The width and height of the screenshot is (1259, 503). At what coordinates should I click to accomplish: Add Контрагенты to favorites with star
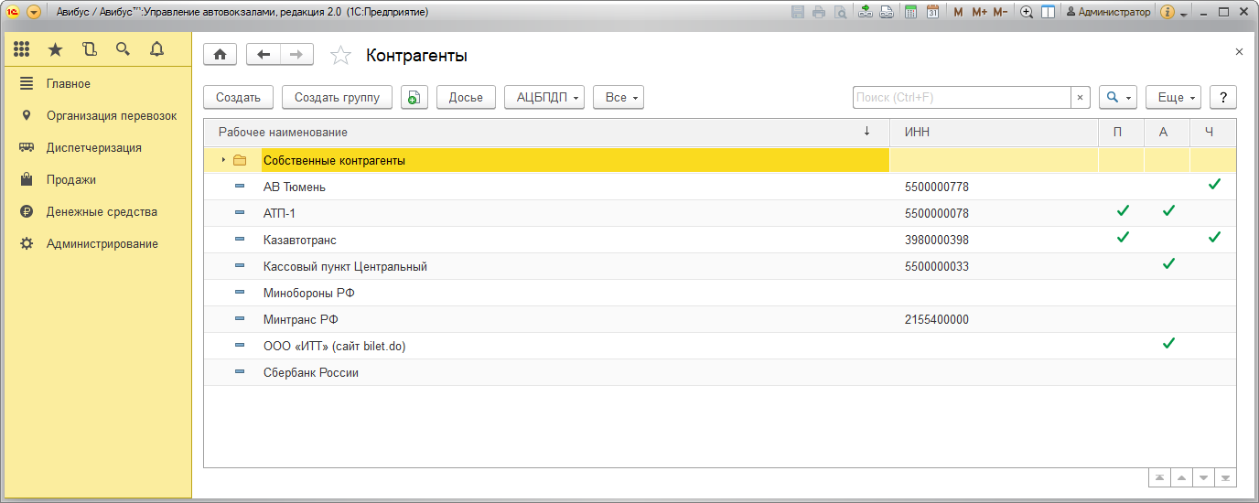click(x=340, y=56)
